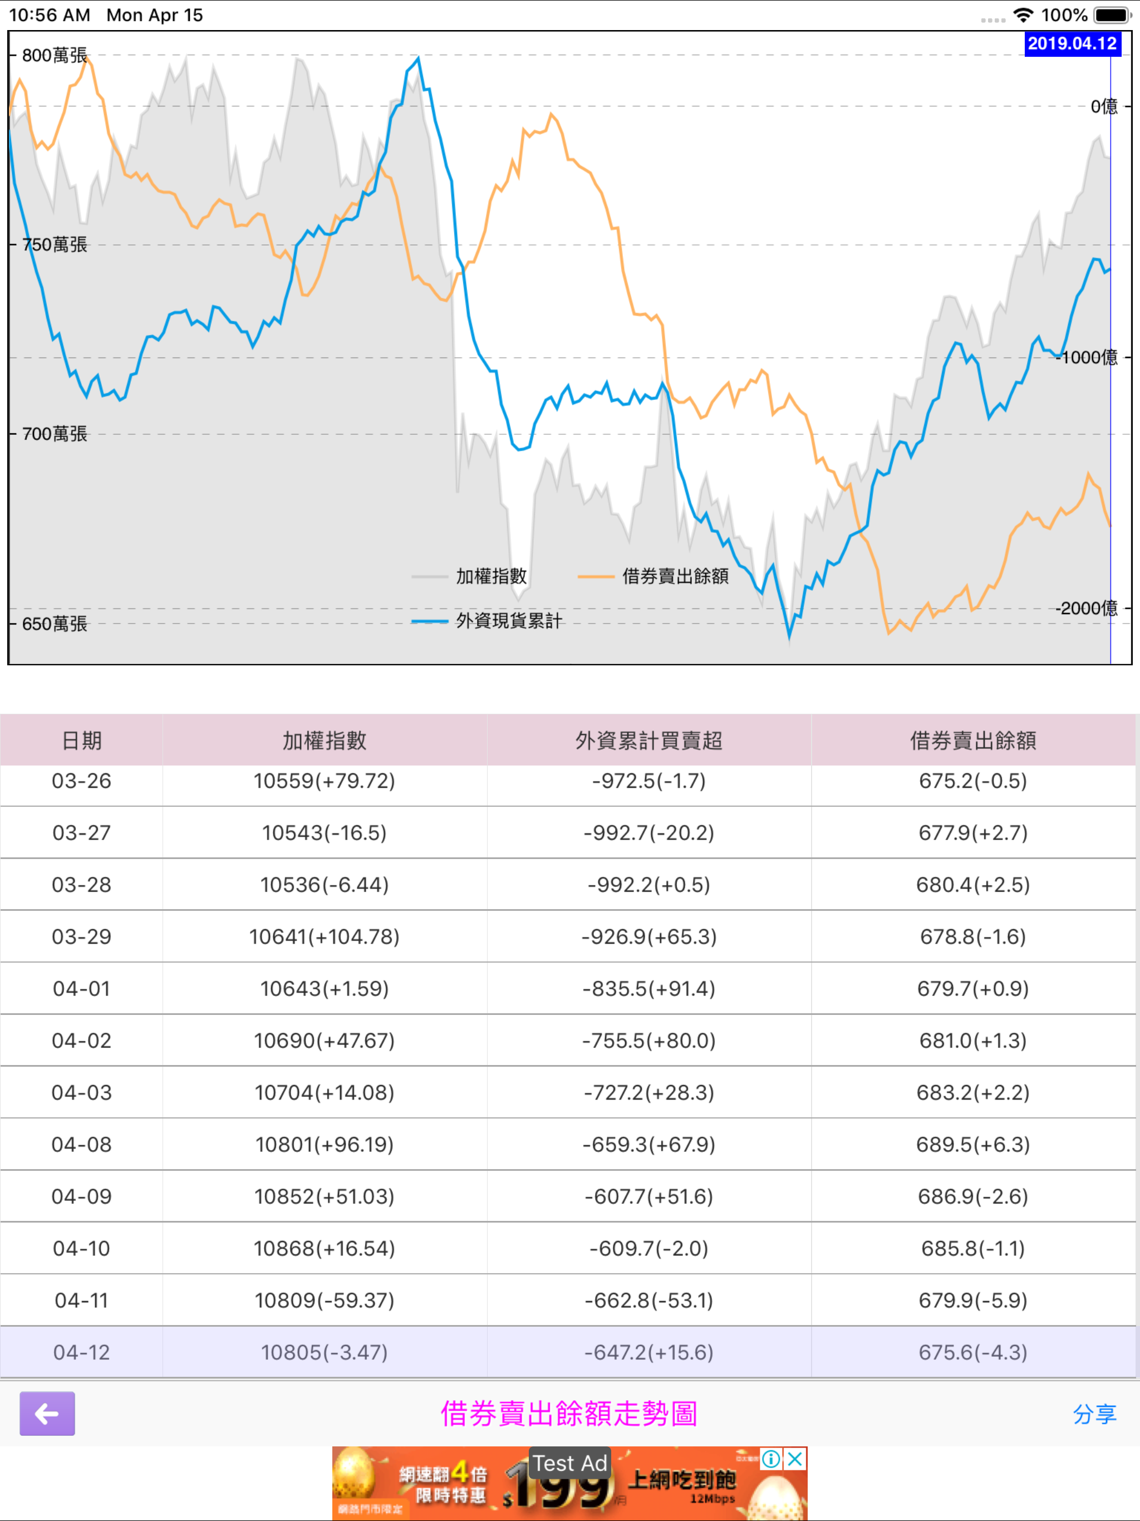Tap the WiFi icon in status bar

(1023, 15)
